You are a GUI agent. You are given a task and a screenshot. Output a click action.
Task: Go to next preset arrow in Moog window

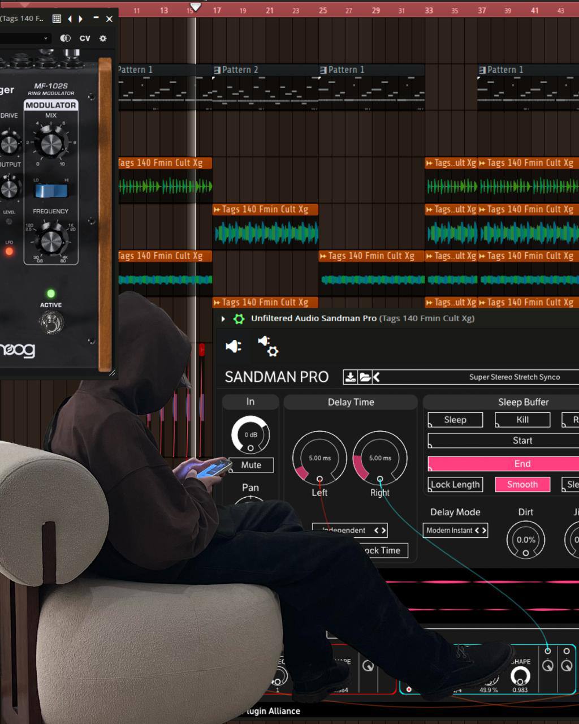point(81,19)
